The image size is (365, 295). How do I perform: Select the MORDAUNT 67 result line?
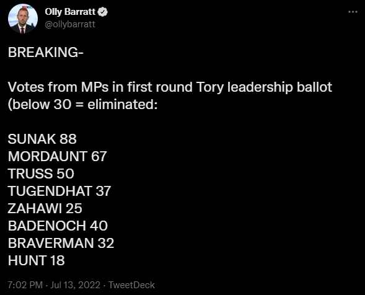pos(57,156)
